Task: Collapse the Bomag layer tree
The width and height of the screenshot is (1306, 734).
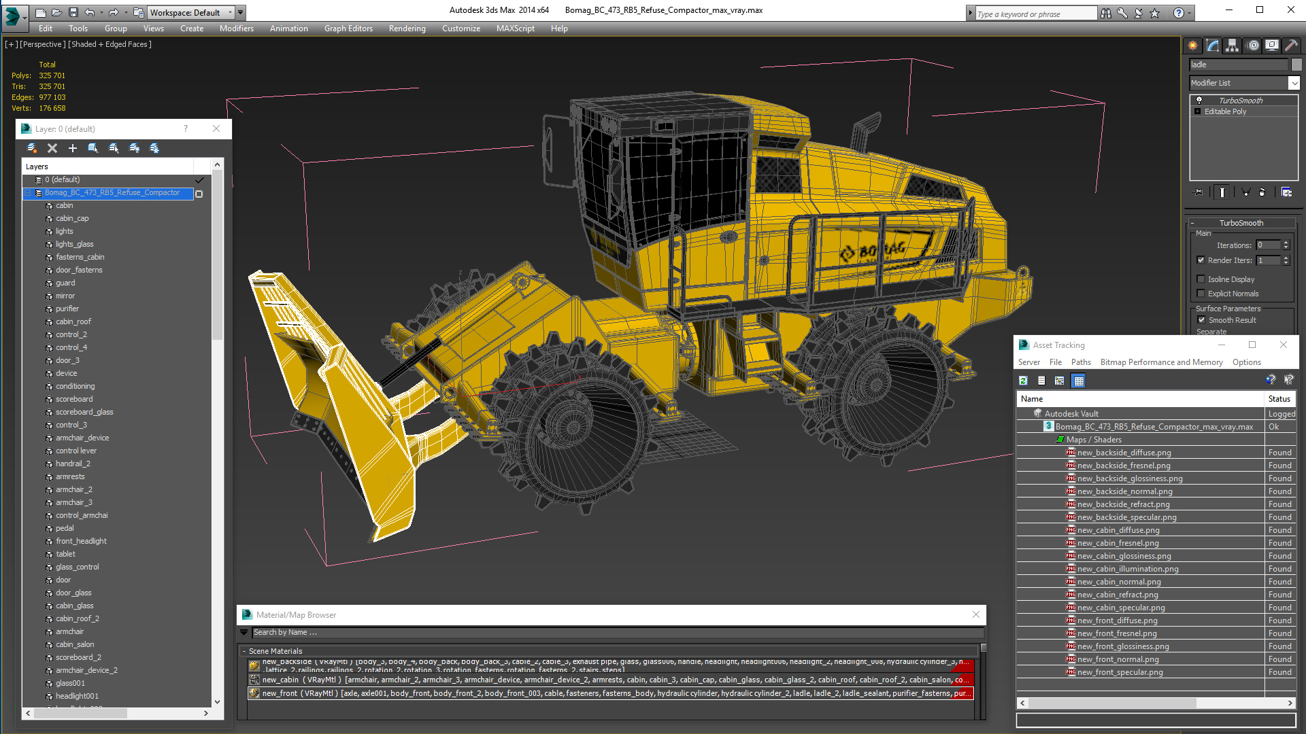Action: point(29,193)
